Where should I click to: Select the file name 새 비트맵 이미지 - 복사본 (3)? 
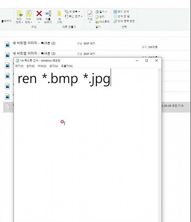point(34,53)
